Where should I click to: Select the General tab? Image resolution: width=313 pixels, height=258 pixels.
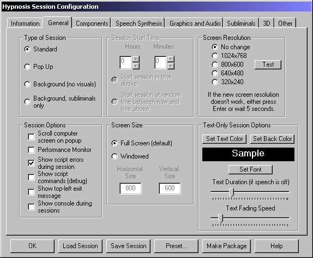58,22
